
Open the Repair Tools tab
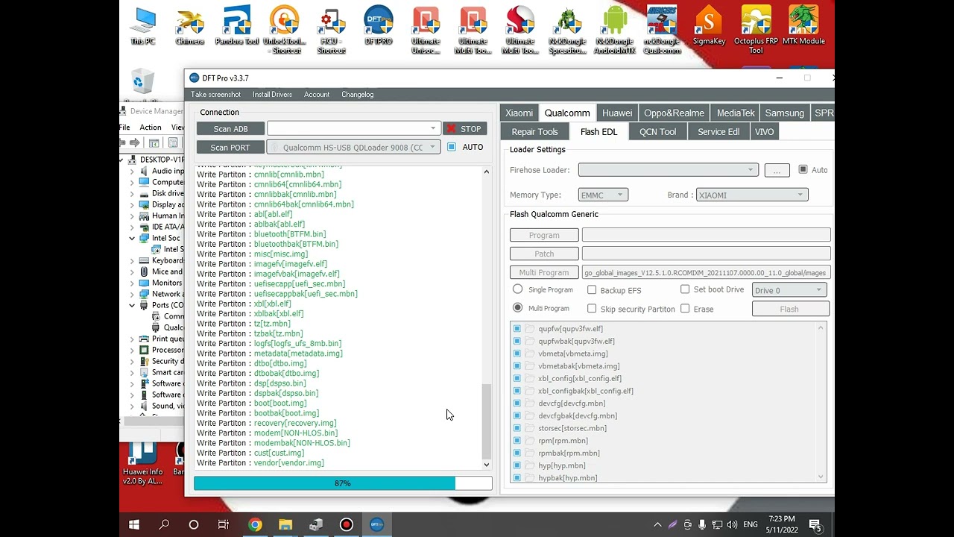[x=534, y=132]
